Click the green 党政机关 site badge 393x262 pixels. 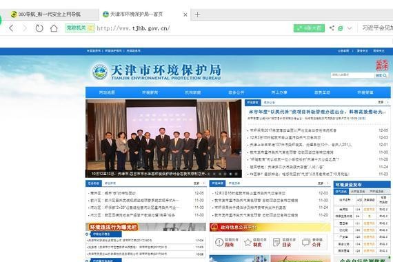coord(80,28)
